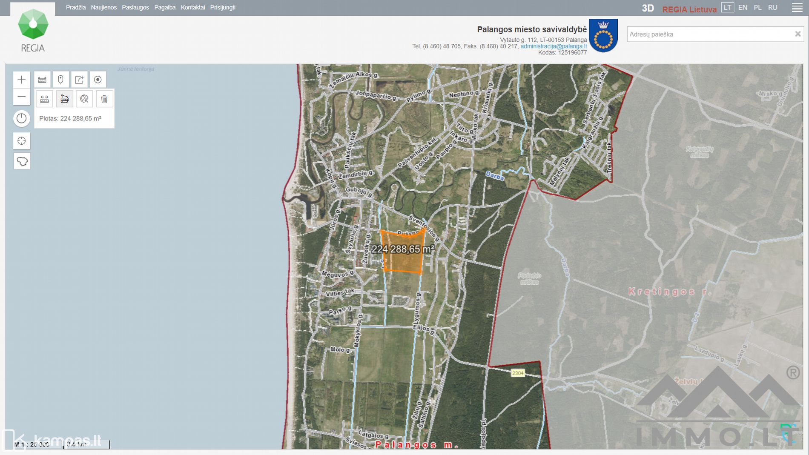
Task: Switch language to EN
Action: 743,8
